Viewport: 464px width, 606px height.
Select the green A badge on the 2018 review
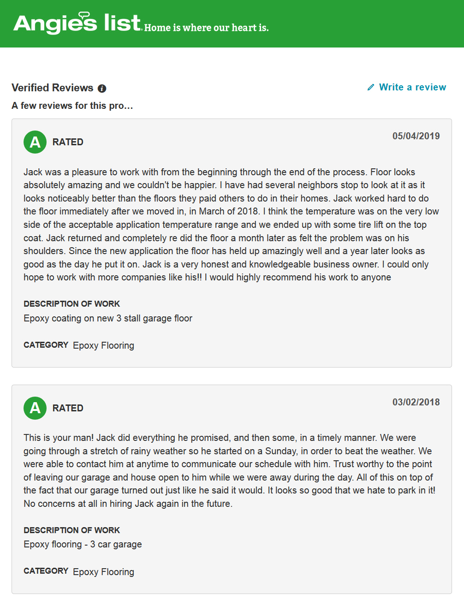(35, 408)
